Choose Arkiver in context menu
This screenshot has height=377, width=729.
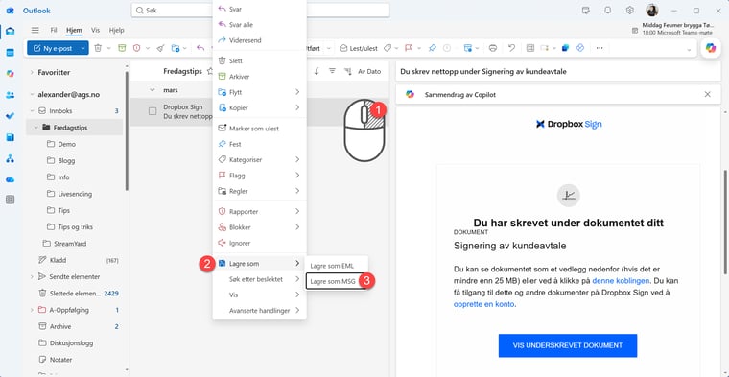tap(259, 76)
